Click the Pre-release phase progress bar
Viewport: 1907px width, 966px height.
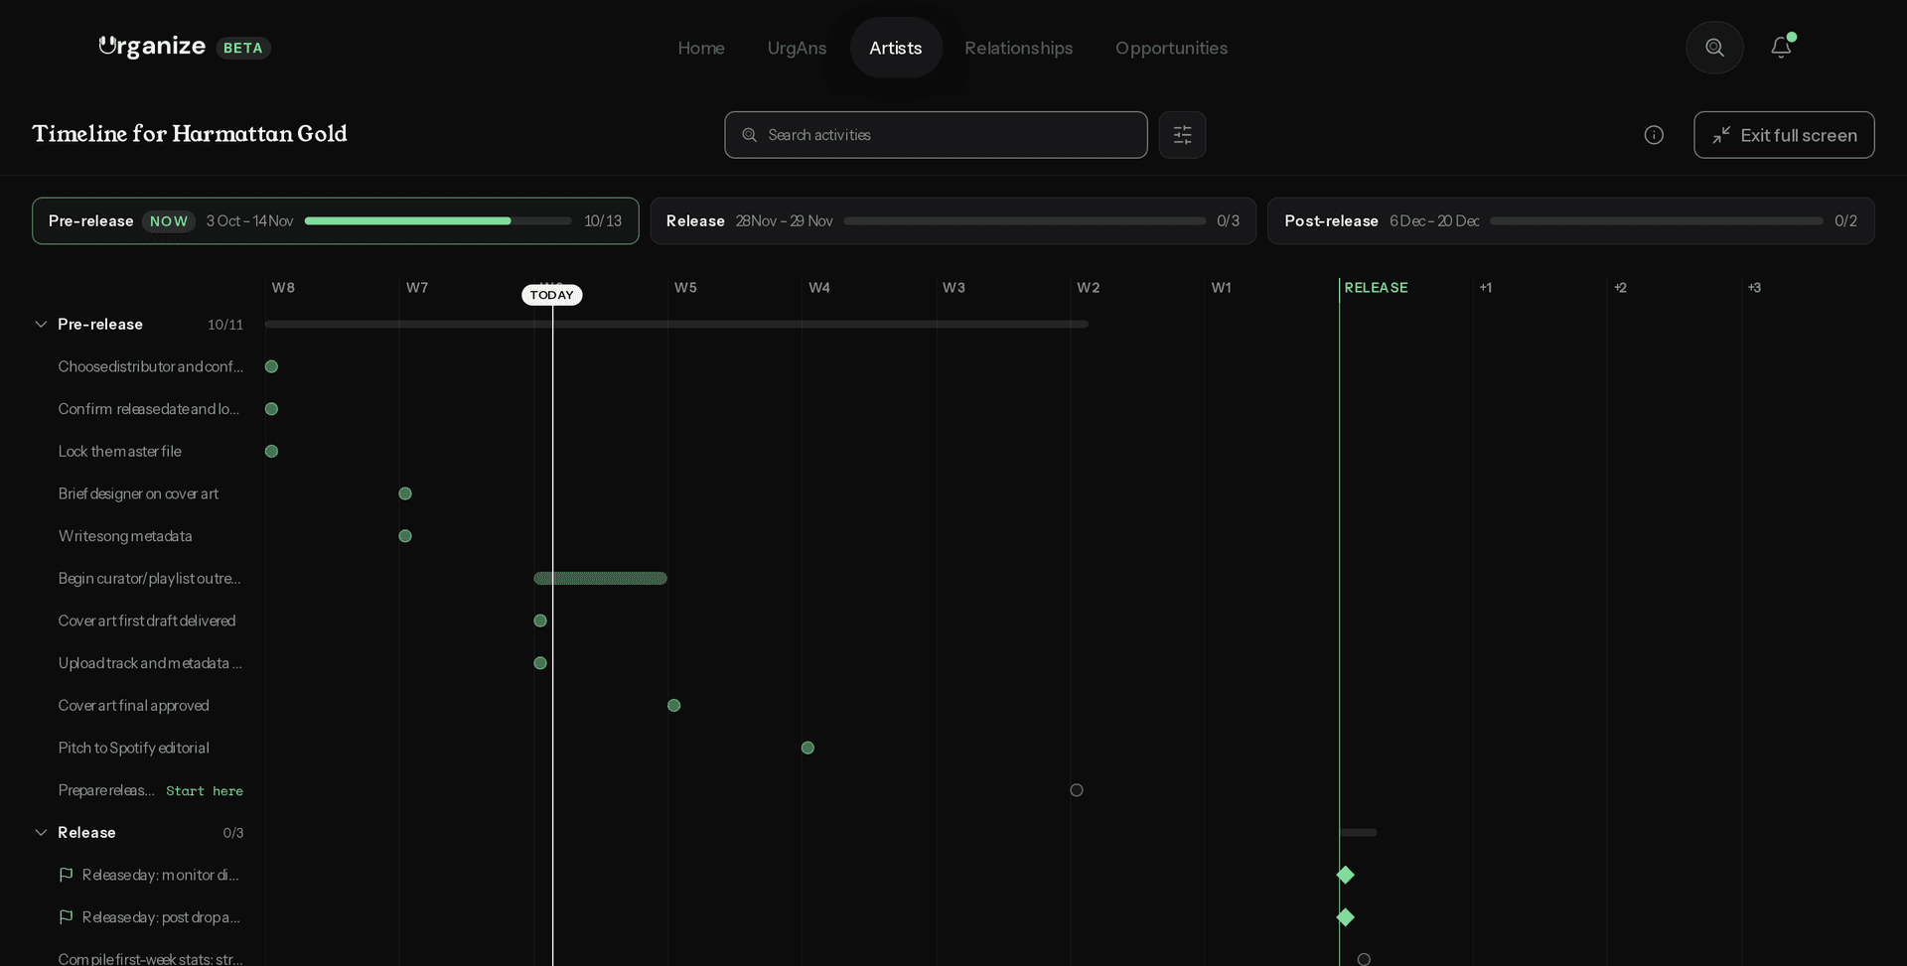[438, 221]
